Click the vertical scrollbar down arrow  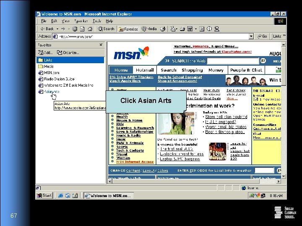point(284,176)
